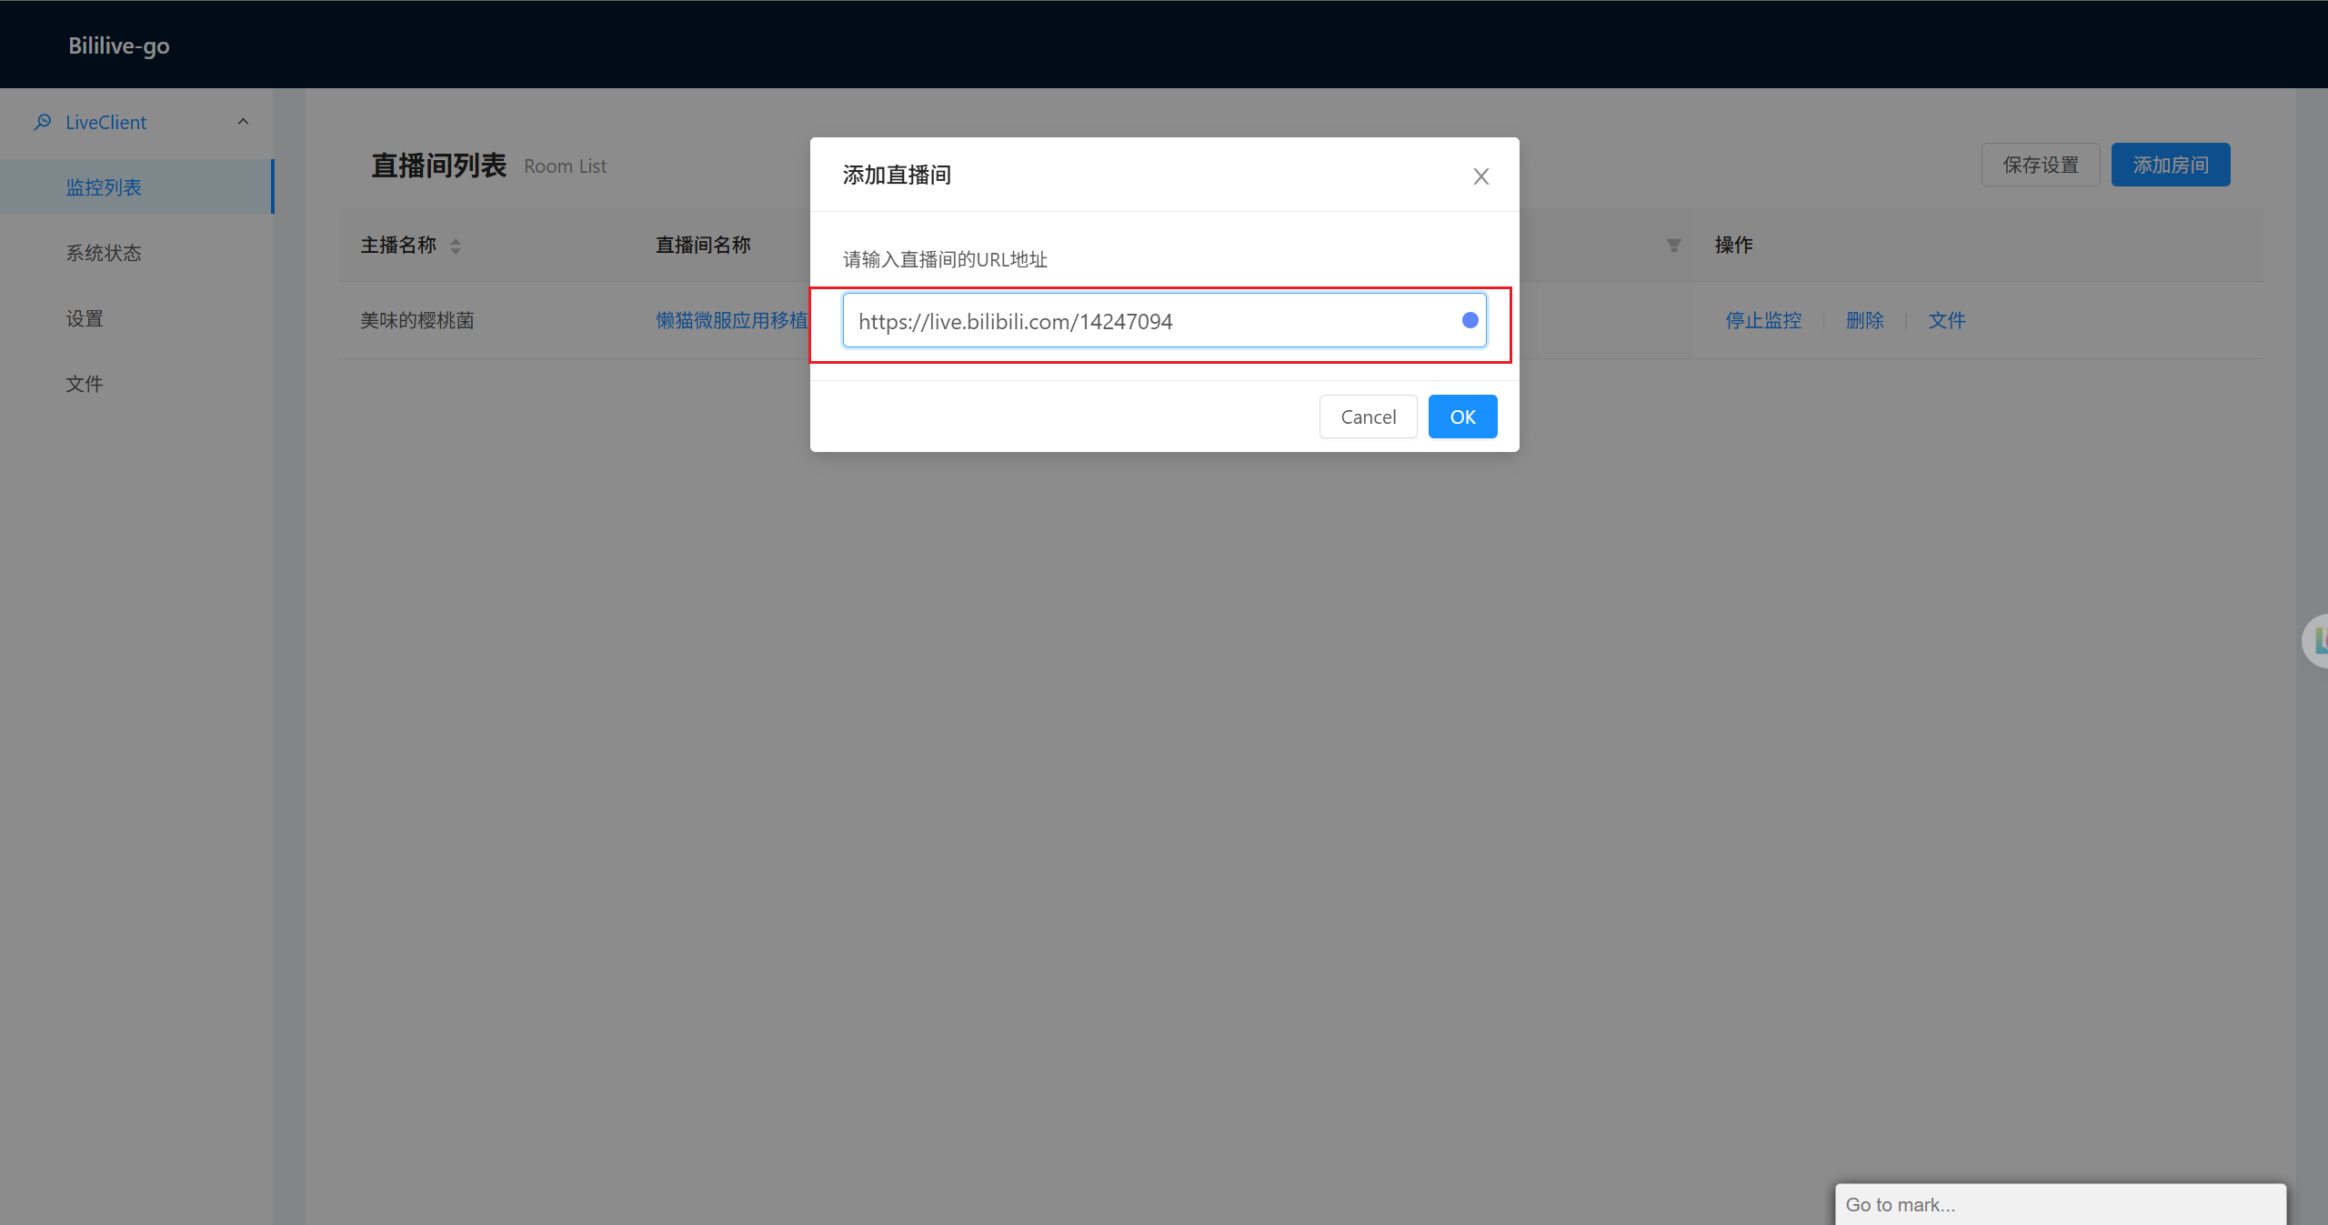Screen dimensions: 2328x1225
Task: Confirm adding the room with the OK button
Action: 1462,417
